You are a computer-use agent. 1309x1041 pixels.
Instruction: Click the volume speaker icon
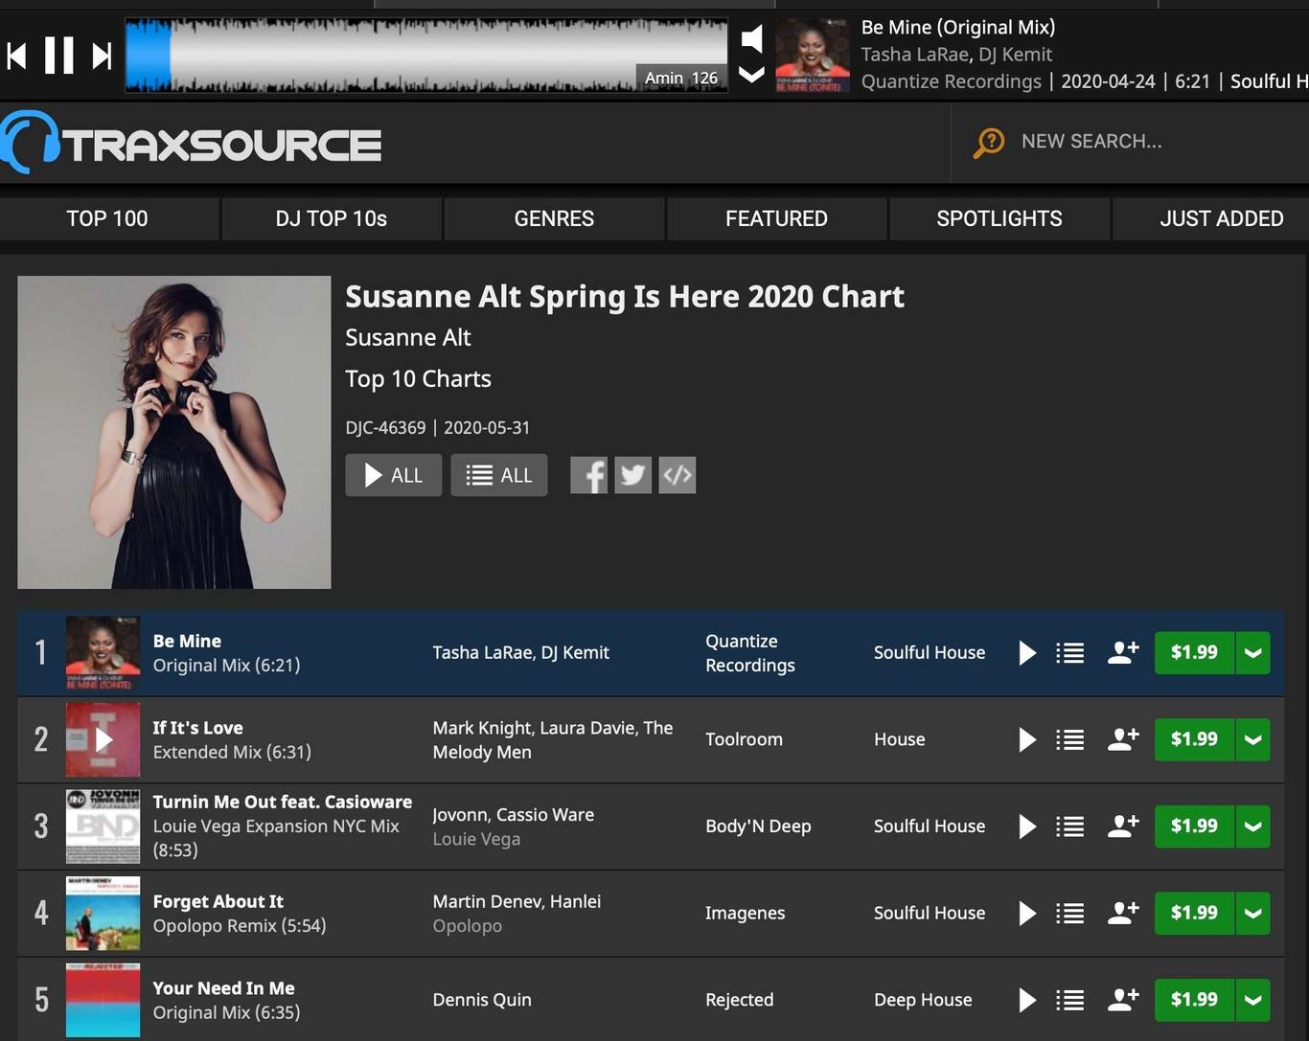click(x=752, y=38)
